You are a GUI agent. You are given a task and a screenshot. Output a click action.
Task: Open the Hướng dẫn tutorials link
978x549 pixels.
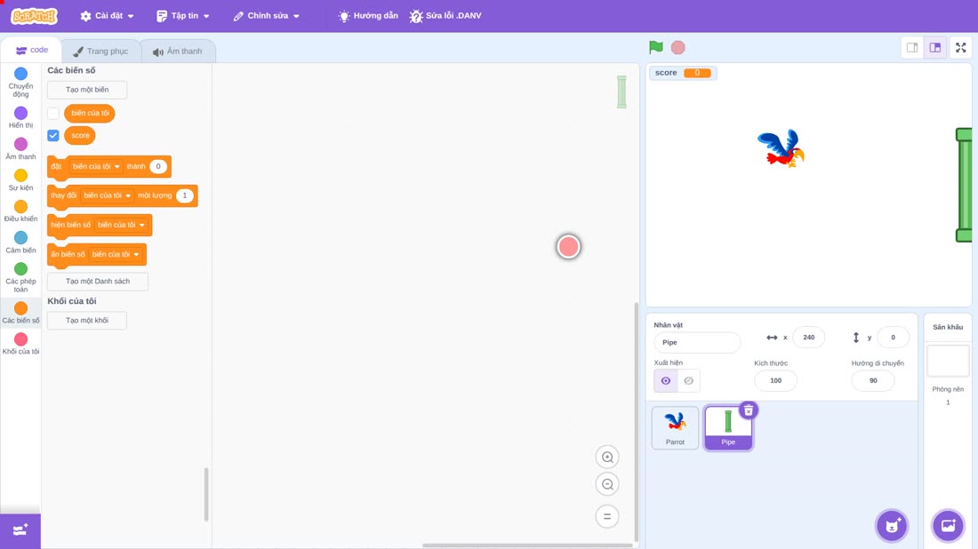(368, 16)
